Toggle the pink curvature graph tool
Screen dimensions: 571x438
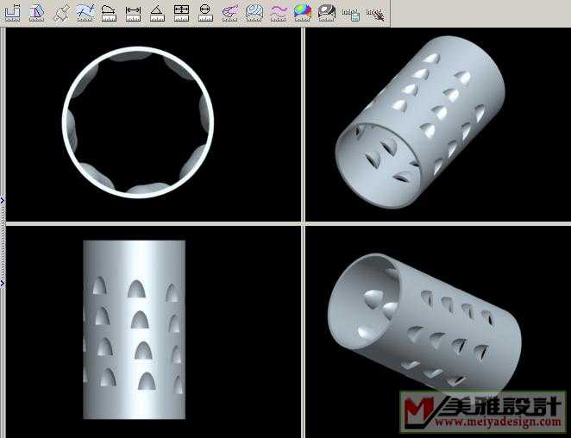click(229, 13)
